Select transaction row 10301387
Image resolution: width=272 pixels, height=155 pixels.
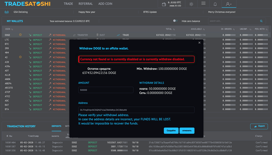point(136,146)
